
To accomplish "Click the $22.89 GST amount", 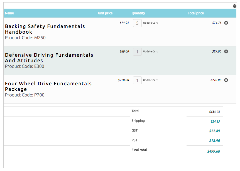I will click(x=214, y=131).
